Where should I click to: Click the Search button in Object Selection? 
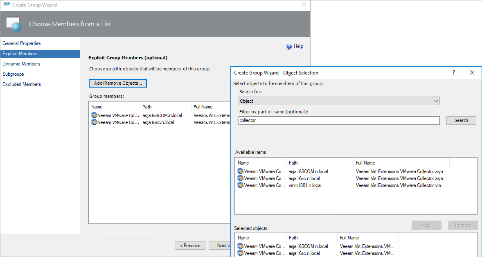click(x=461, y=120)
